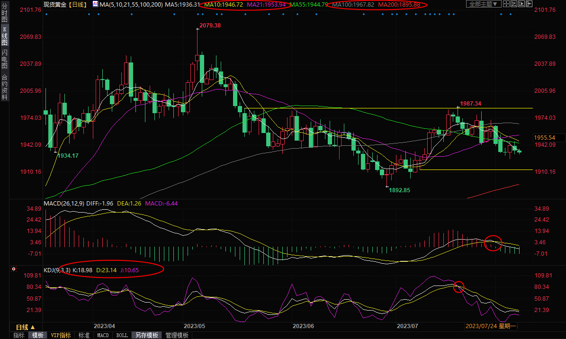
Task: Click the 另存模板 button
Action: (x=146, y=335)
